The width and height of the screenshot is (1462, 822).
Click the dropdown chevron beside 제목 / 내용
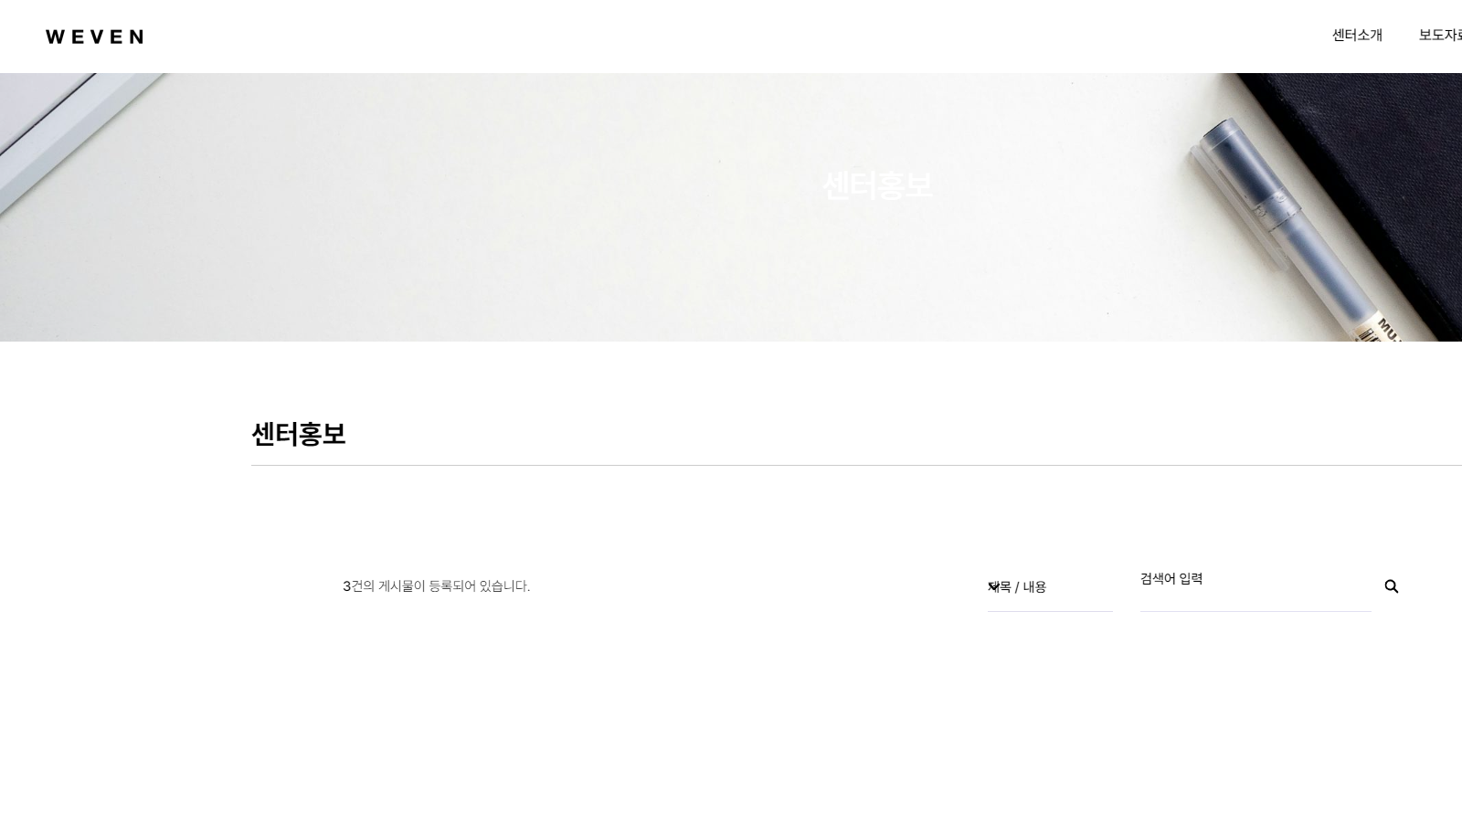993,586
